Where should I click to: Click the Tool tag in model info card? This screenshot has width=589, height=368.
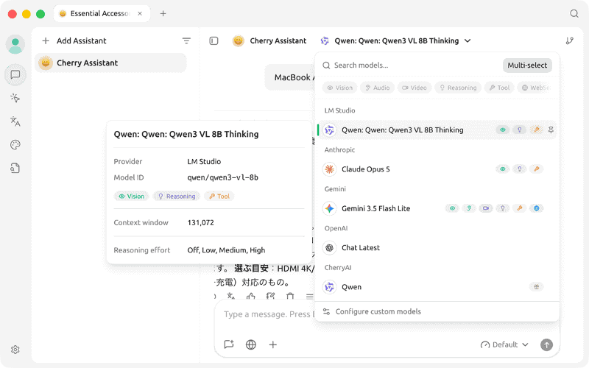coord(219,196)
